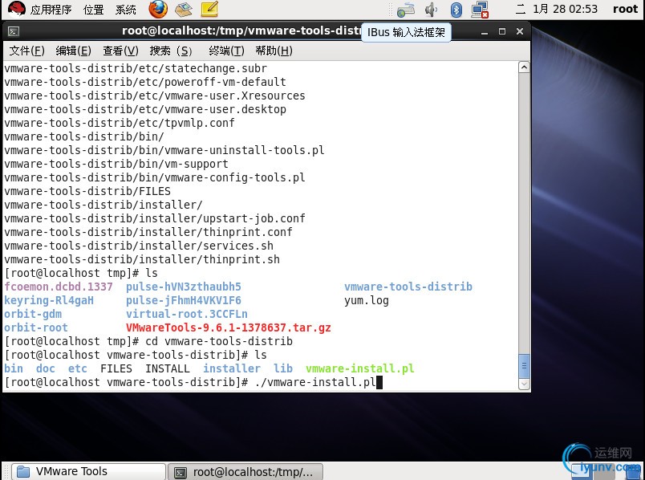Click the pulse-jFhmH4VKV1F6 entry
The image size is (645, 480).
(x=184, y=300)
